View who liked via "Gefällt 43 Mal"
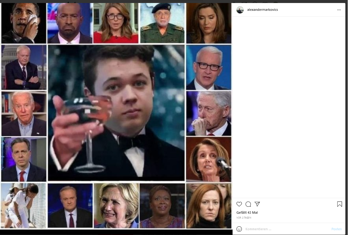The height and width of the screenshot is (235, 361). coord(247,213)
